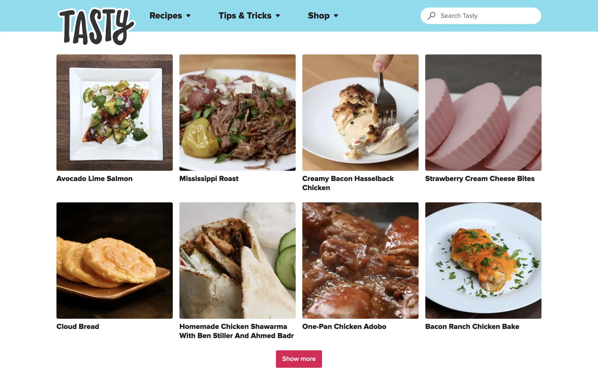The image size is (598, 374).
Task: Click the search magnifier icon
Action: 431,16
